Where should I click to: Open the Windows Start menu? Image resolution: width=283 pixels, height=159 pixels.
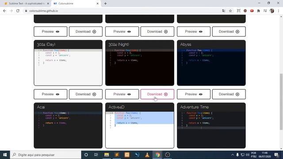(x=5, y=155)
